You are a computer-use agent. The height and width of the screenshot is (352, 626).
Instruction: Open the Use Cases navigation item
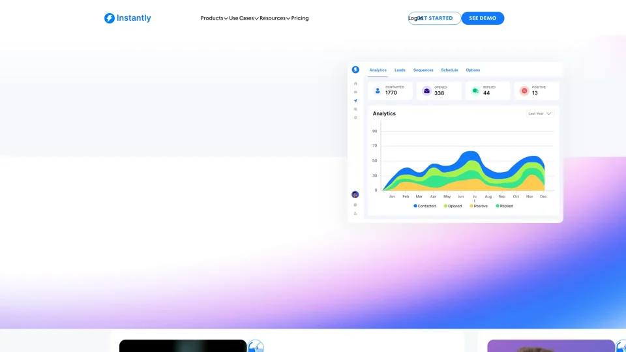[241, 18]
